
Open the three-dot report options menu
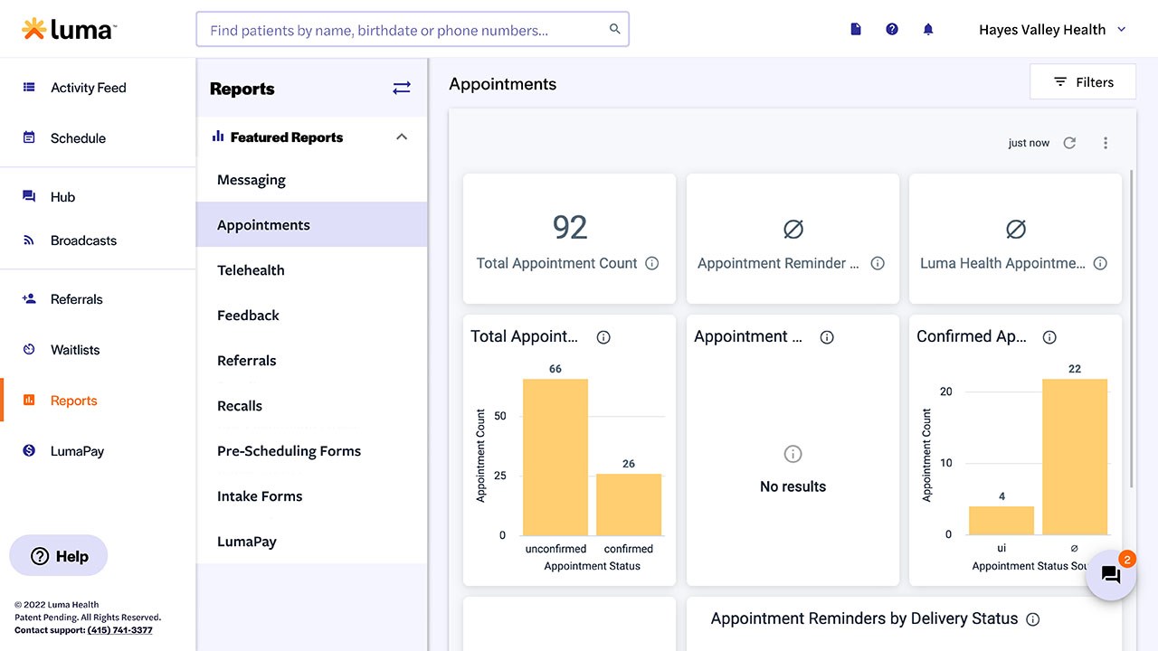(x=1106, y=143)
